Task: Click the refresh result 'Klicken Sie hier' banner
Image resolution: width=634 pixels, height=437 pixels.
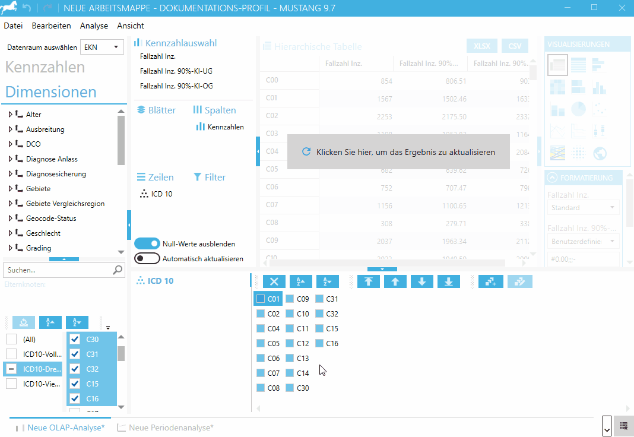Action: pos(398,152)
